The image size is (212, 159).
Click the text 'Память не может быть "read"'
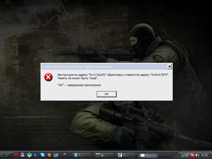click(x=78, y=78)
